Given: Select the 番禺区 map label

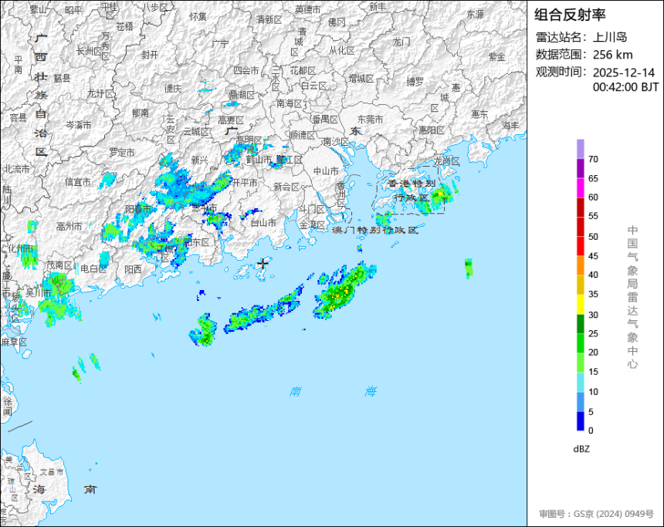Looking at the screenshot, I should pyautogui.click(x=325, y=120).
